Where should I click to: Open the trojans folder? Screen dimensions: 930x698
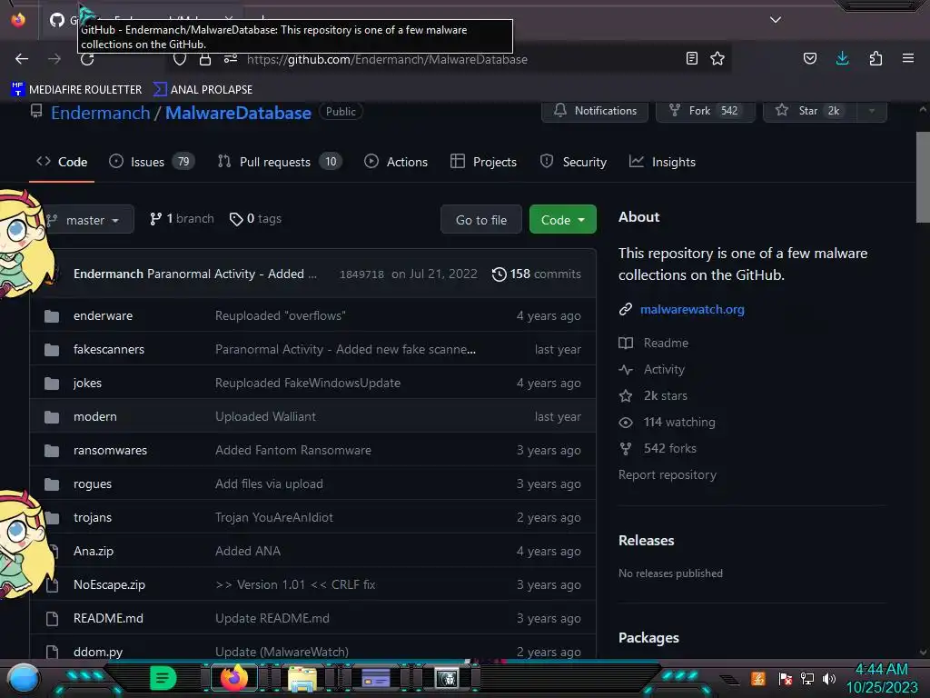click(93, 517)
